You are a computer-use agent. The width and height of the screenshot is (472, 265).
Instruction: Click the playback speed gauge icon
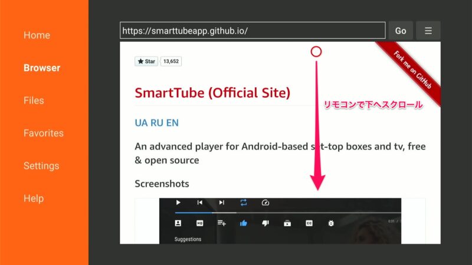[265, 203]
